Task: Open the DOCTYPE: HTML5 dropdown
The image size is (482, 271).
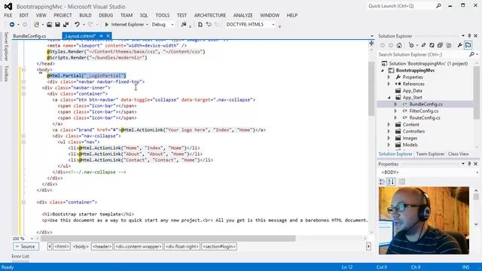Action: [x=273, y=25]
